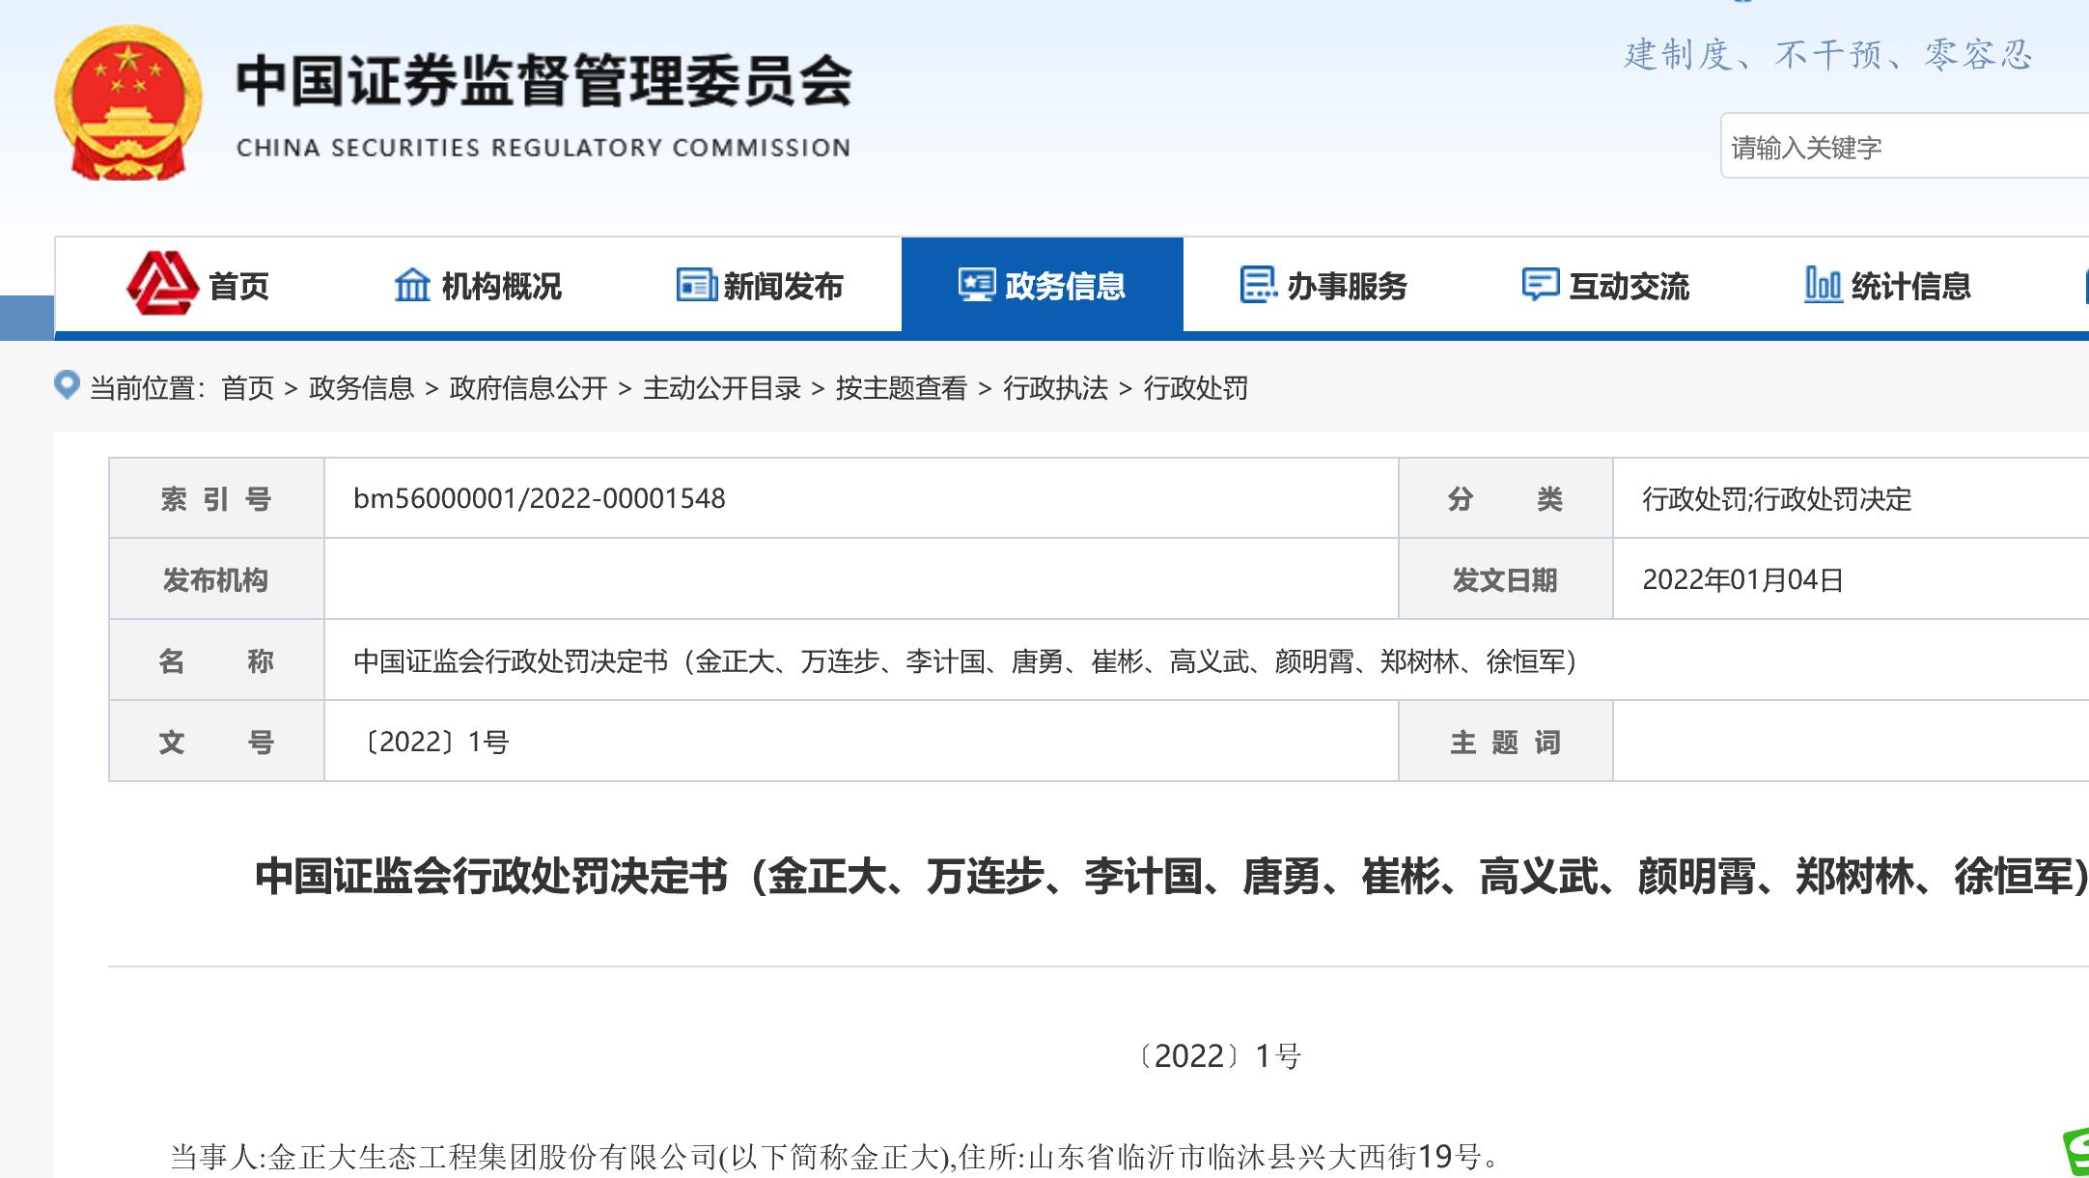Click the index number bm56000001/2022-00001548
This screenshot has width=2089, height=1178.
pyautogui.click(x=540, y=498)
